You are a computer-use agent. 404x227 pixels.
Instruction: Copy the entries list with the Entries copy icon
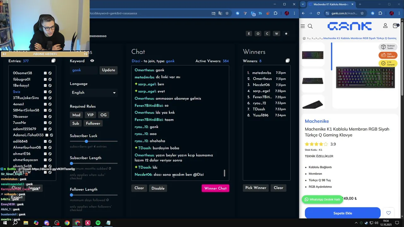(53, 61)
